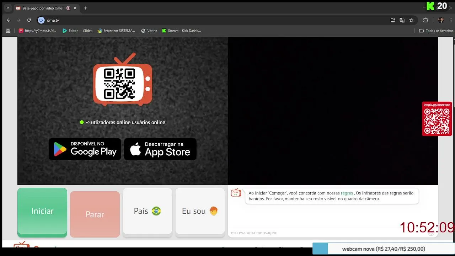Open the Chrome three-dot menu

click(451, 20)
